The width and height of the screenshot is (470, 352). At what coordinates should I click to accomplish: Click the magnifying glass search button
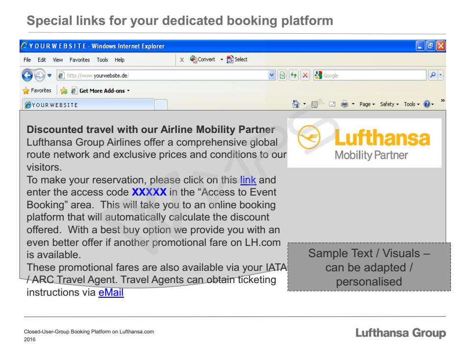tap(433, 75)
